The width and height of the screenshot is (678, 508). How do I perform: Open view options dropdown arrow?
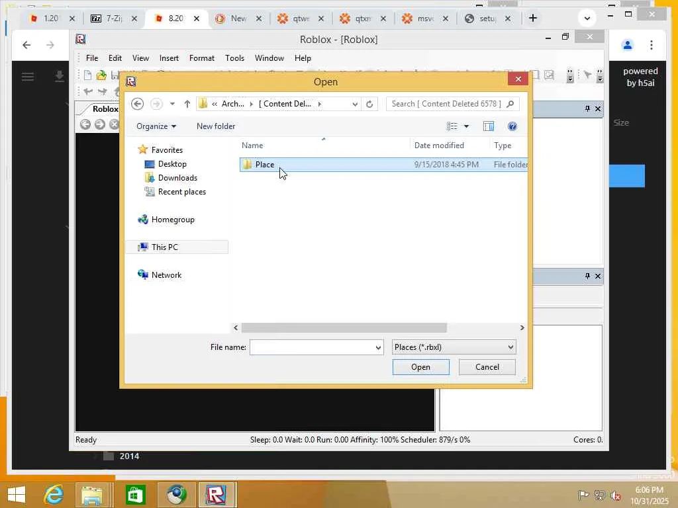pos(466,126)
